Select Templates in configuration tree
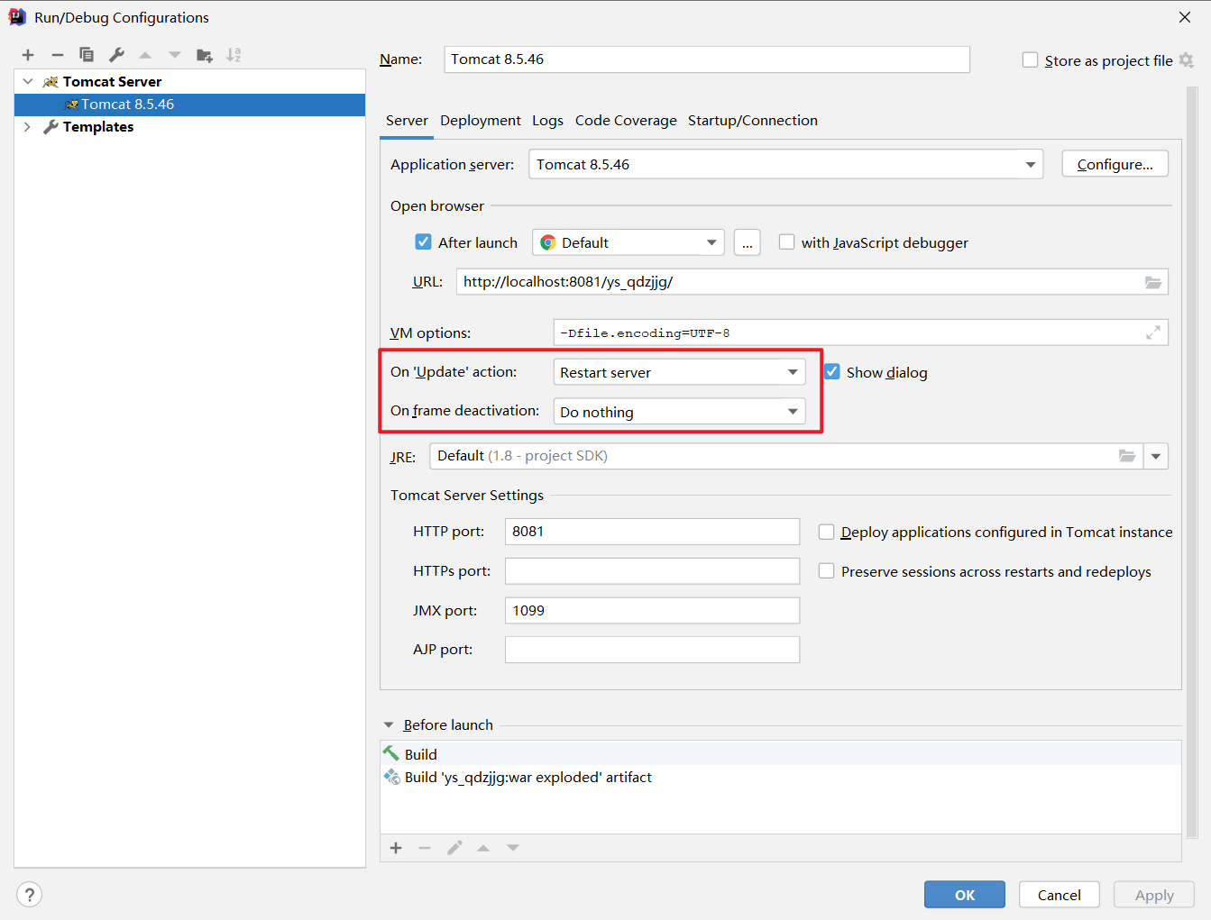 click(x=98, y=127)
